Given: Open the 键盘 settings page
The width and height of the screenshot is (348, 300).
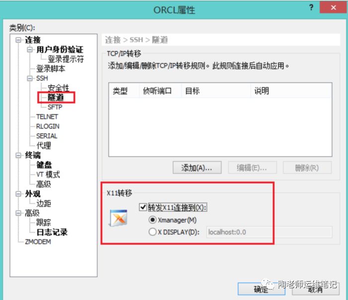Looking at the screenshot, I should [44, 165].
